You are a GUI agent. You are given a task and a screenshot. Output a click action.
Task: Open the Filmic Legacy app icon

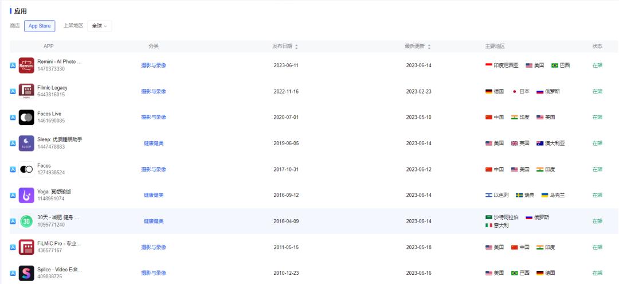(26, 91)
